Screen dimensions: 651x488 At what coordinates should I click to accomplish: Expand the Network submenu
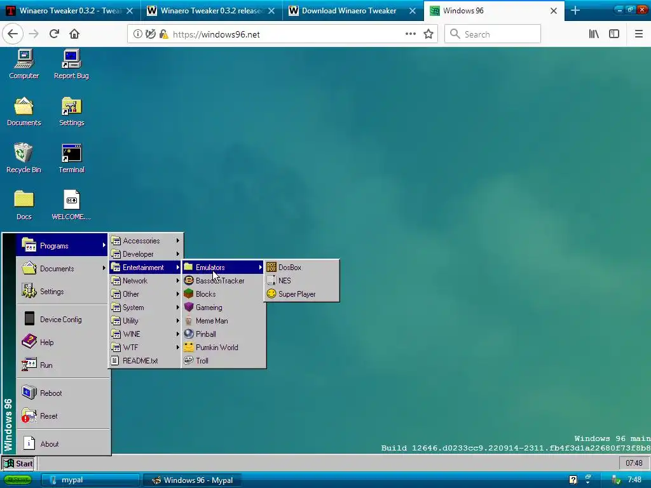click(146, 280)
